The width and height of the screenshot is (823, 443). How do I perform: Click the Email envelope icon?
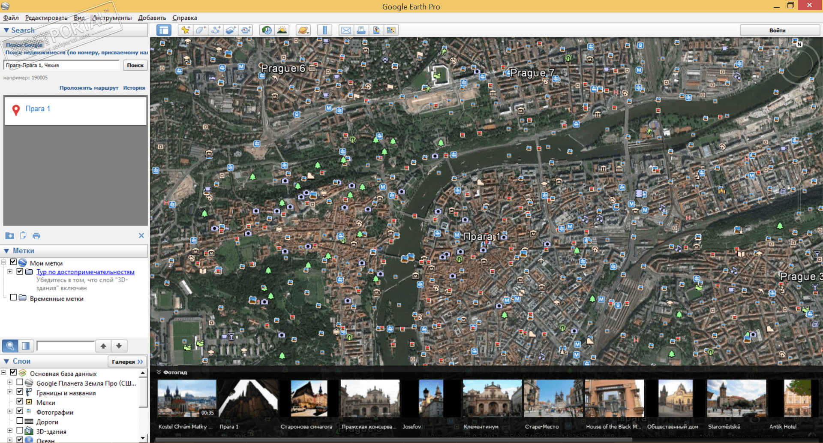tap(346, 30)
